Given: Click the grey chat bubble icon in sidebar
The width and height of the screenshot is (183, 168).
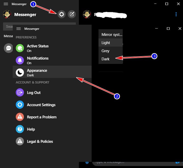Looking at the screenshot, I should click(8, 48).
